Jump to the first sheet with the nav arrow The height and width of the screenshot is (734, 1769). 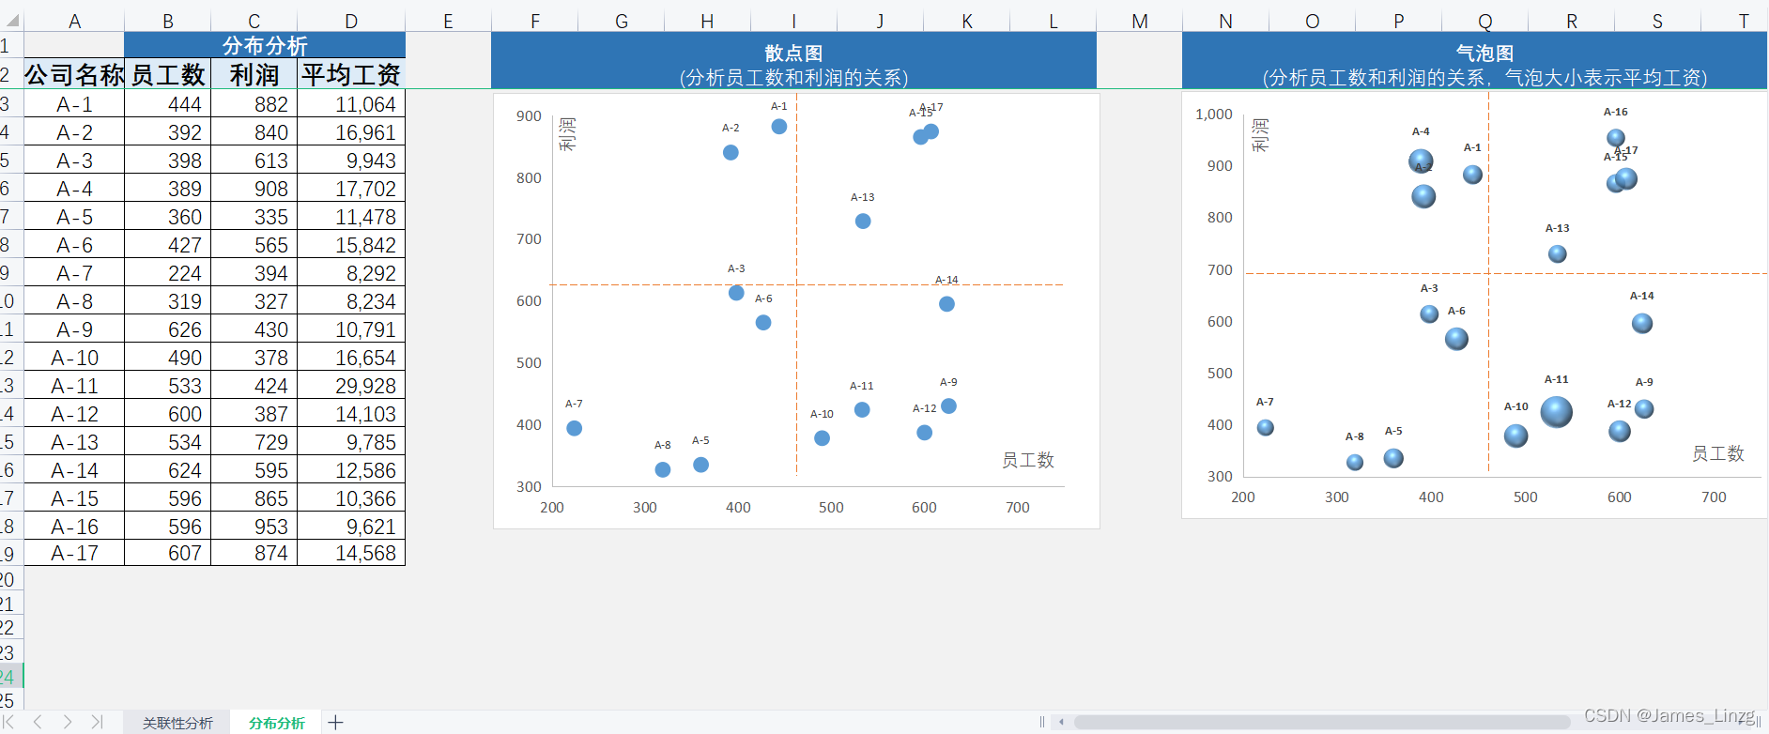9,722
